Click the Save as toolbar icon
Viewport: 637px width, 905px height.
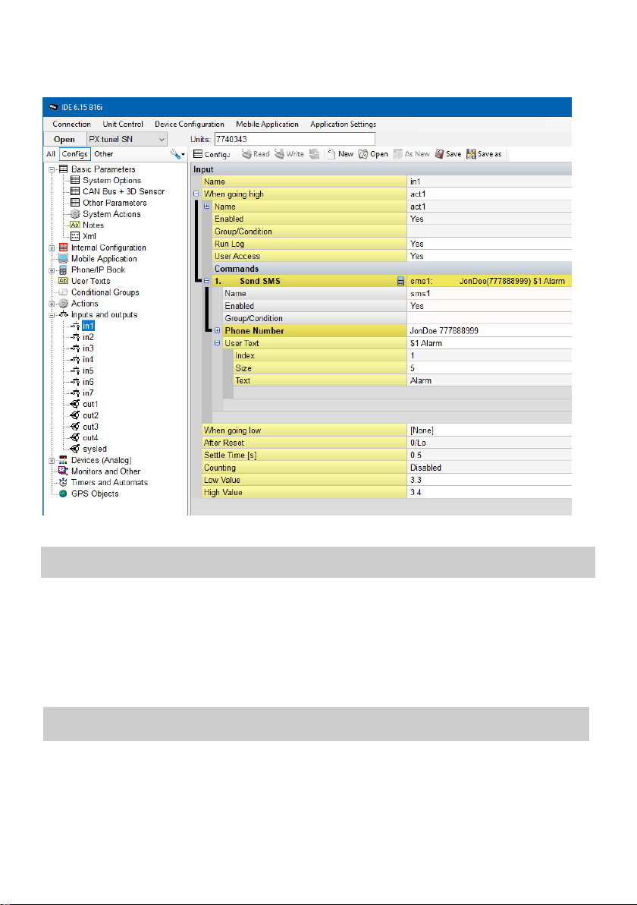click(x=485, y=154)
